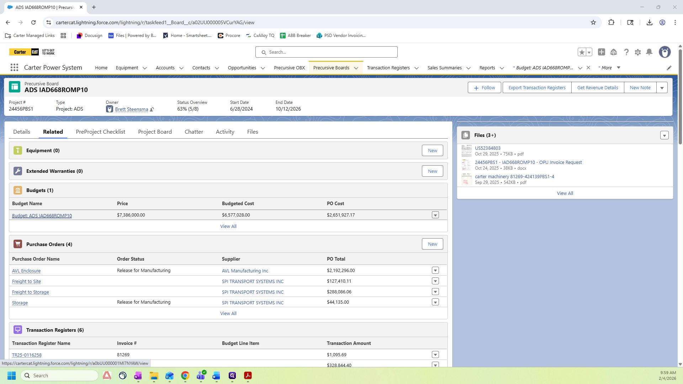Screen dimensions: 683x384
Task: Click the favorites star icon
Action: [582, 52]
